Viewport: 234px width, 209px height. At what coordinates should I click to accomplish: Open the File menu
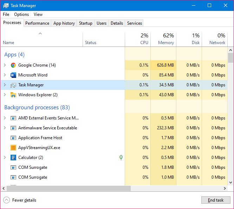point(6,14)
